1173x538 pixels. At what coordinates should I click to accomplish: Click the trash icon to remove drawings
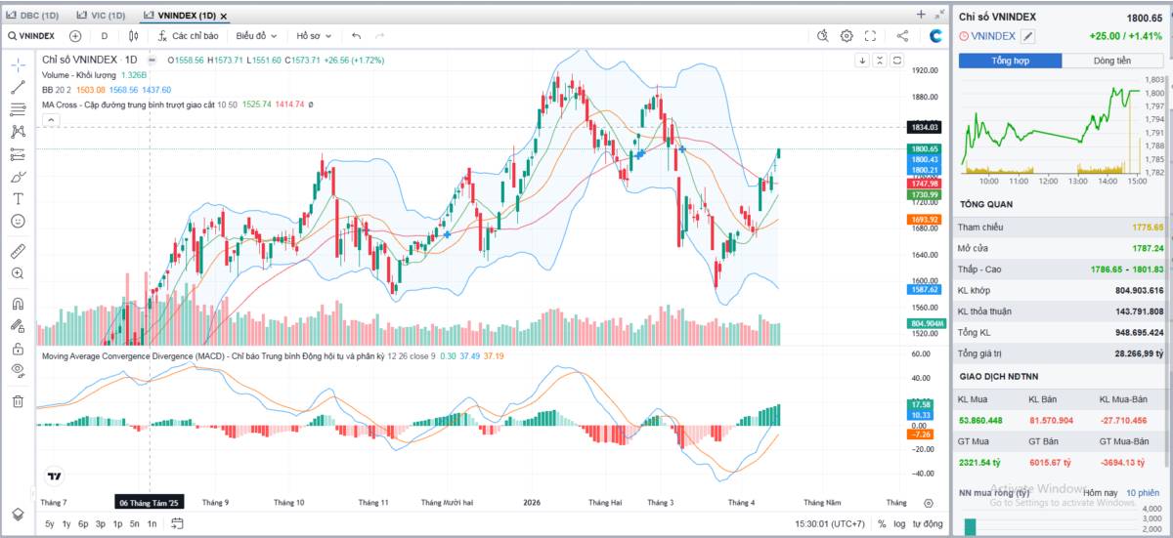click(x=18, y=400)
